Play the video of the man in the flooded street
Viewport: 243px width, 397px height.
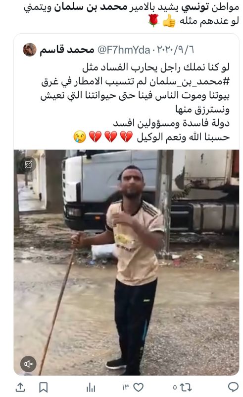pos(126,263)
